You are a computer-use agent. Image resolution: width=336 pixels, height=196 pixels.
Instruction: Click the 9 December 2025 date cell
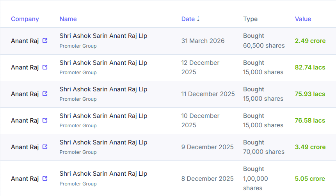coord(207,147)
